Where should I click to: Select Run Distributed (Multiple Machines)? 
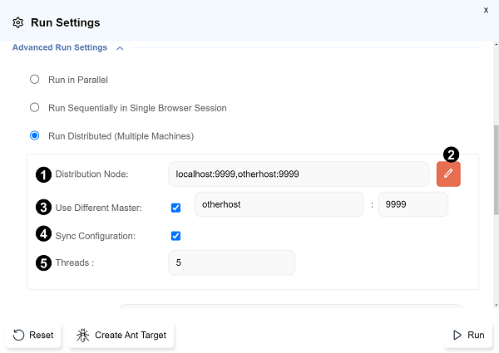34,135
